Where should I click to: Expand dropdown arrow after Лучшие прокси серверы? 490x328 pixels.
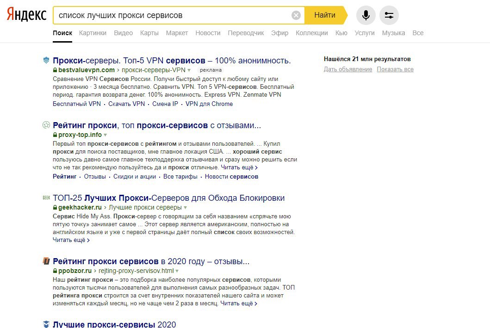point(186,208)
